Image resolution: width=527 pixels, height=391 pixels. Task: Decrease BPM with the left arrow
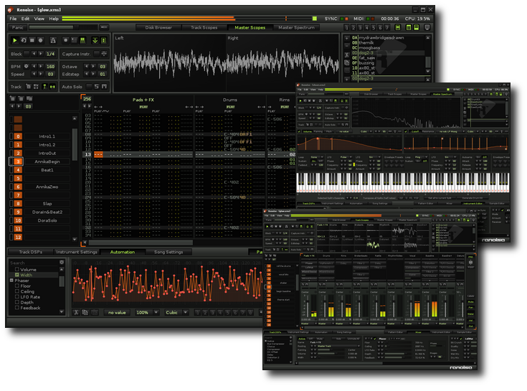click(x=34, y=66)
